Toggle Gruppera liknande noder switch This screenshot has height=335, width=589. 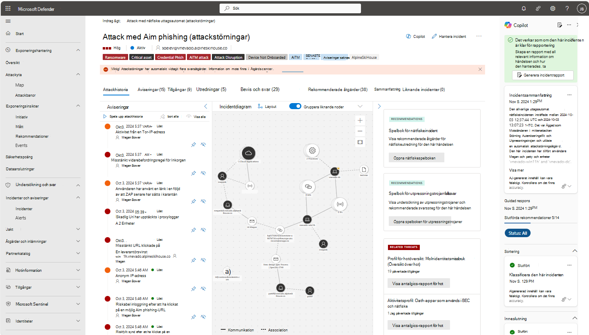295,106
